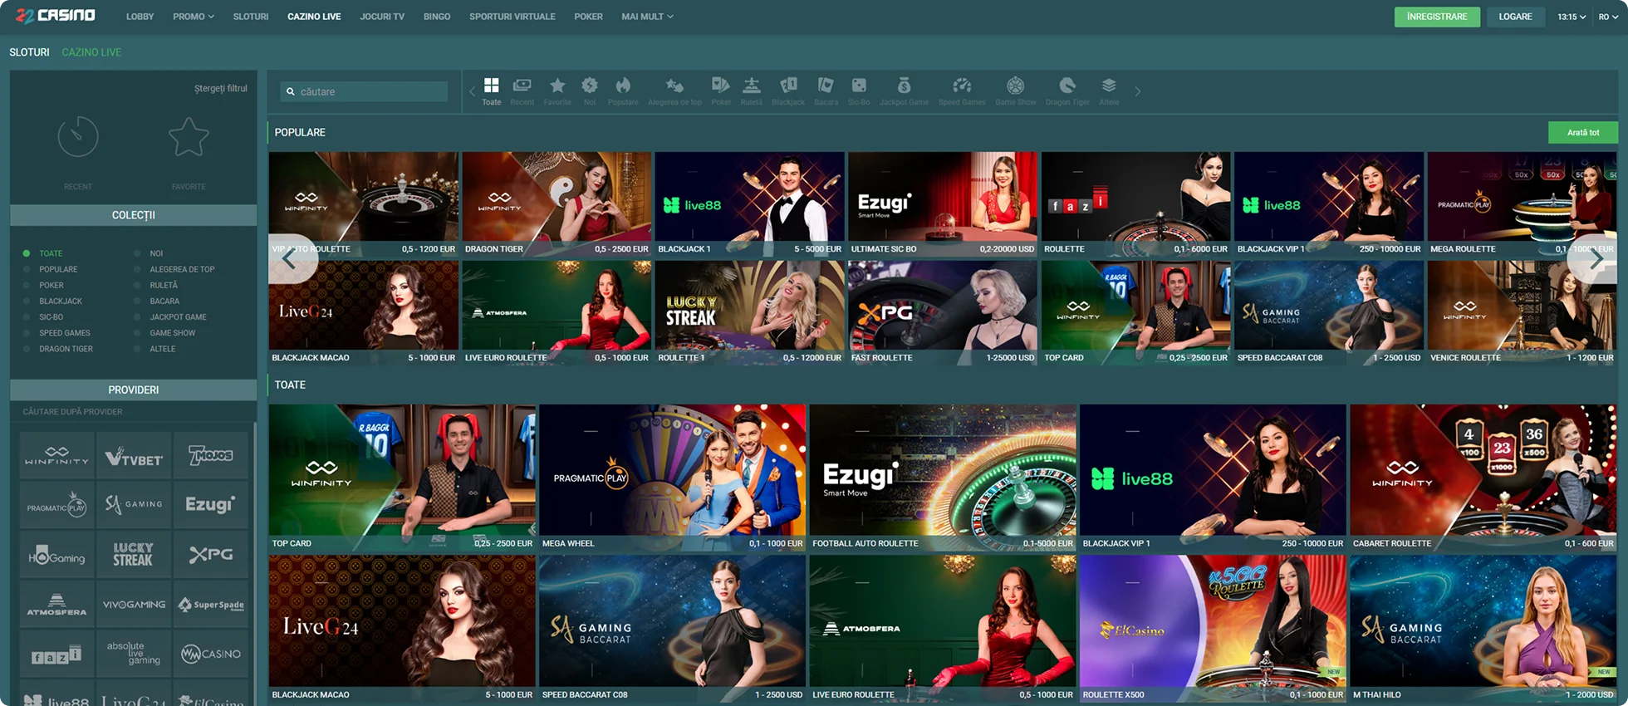Open the Game Show wheel category
This screenshot has height=706, width=1628.
click(x=1015, y=91)
